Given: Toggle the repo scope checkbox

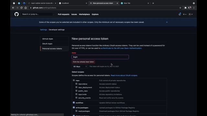Looking at the screenshot, I should 74,80.
